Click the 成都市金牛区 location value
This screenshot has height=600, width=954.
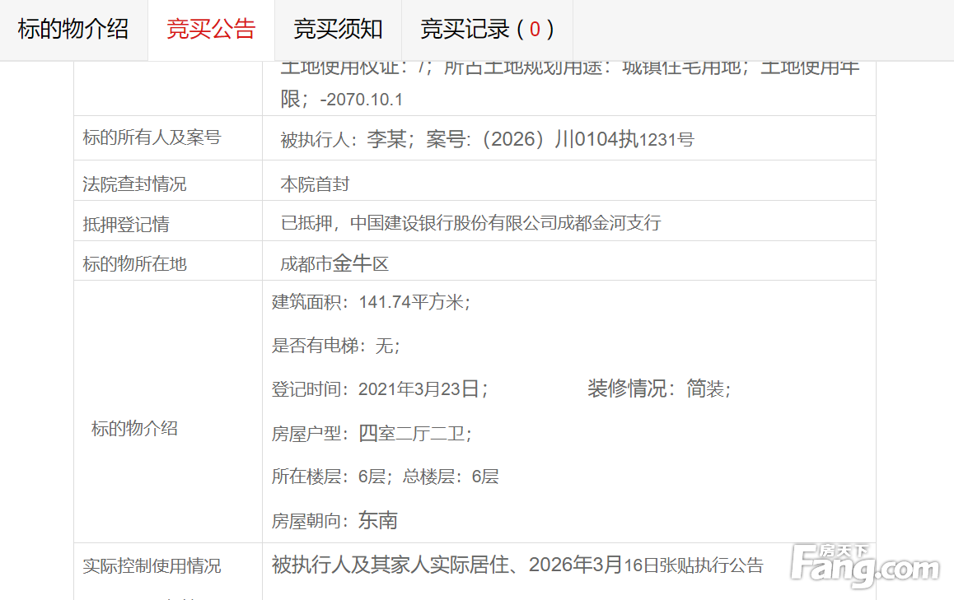[334, 264]
